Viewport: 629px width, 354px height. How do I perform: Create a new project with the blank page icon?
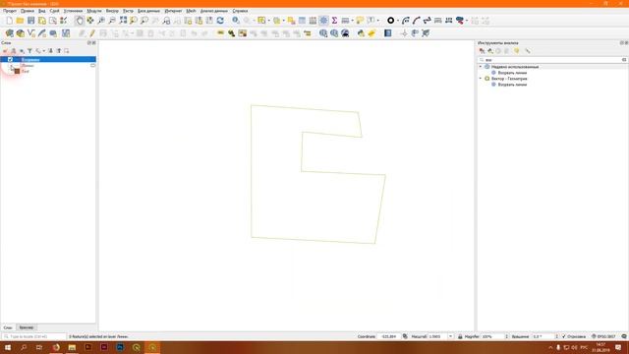(x=9, y=21)
